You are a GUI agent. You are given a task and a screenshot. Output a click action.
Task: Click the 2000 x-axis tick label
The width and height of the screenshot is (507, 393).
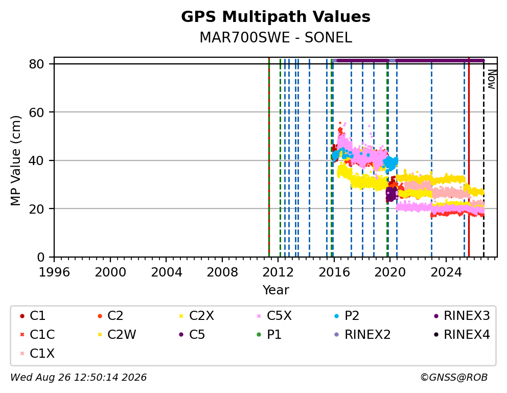[110, 272]
